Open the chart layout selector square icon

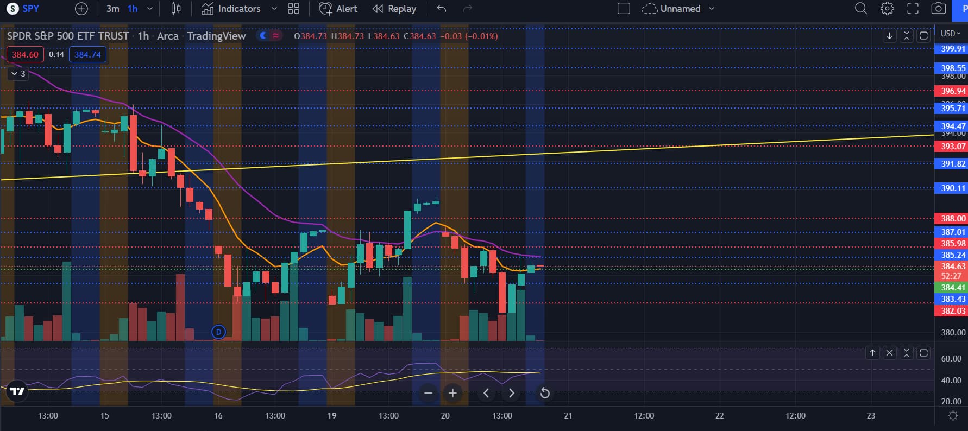(624, 9)
